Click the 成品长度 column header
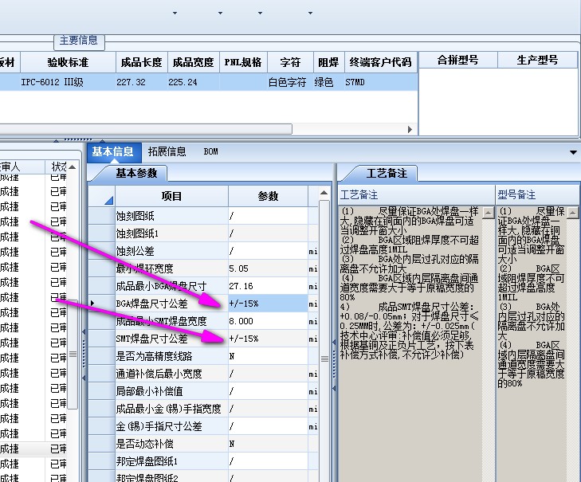The image size is (581, 482). click(x=142, y=62)
